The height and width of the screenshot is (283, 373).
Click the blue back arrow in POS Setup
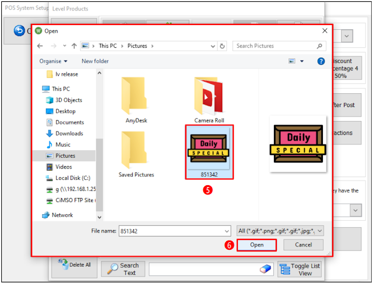(19, 31)
